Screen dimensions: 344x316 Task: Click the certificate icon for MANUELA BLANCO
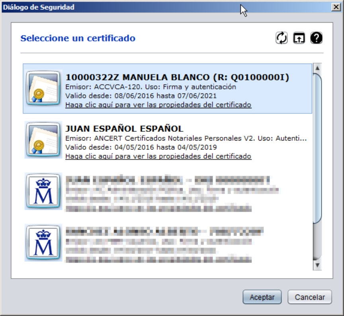[x=42, y=88]
